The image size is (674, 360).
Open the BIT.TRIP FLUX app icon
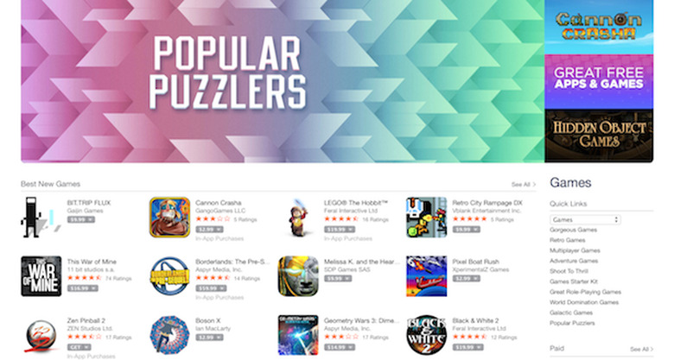pos(39,218)
